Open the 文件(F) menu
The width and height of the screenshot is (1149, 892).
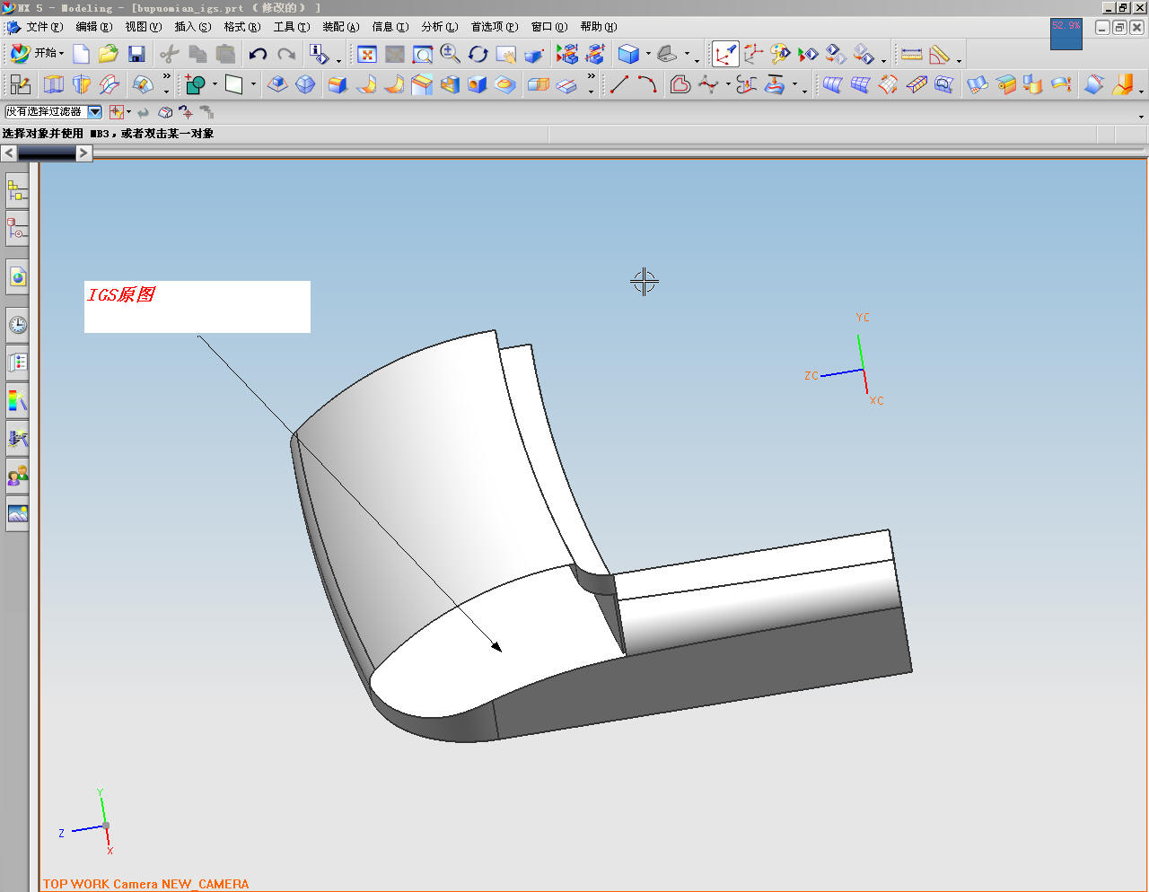(x=44, y=27)
